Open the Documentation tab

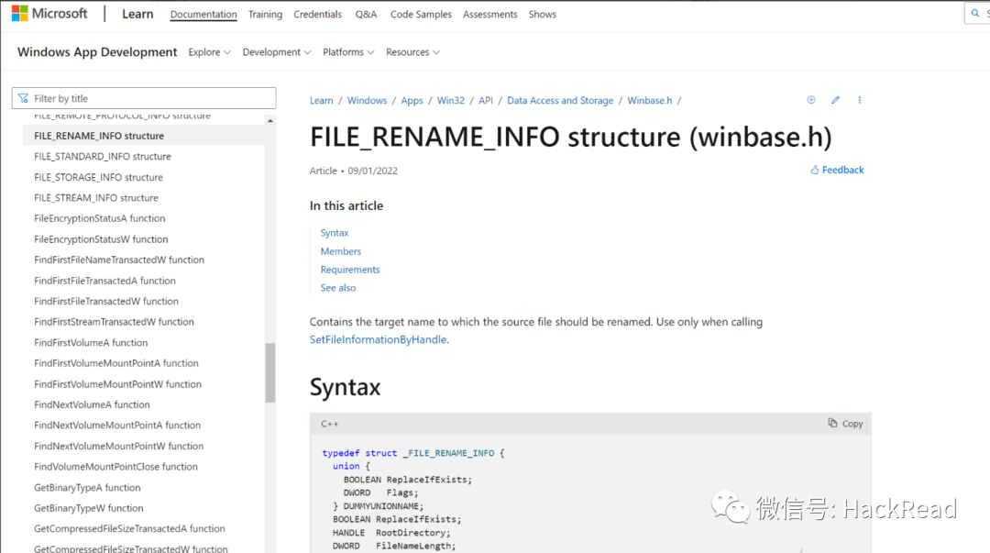click(203, 14)
